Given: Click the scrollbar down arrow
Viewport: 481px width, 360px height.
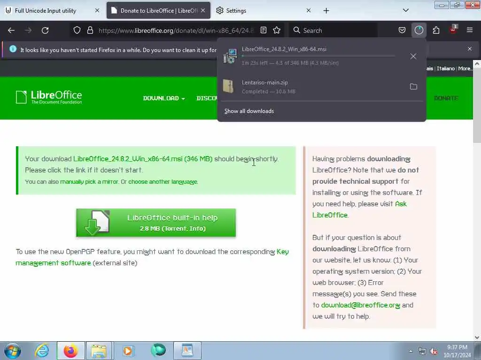Looking at the screenshot, I should click(x=477, y=337).
